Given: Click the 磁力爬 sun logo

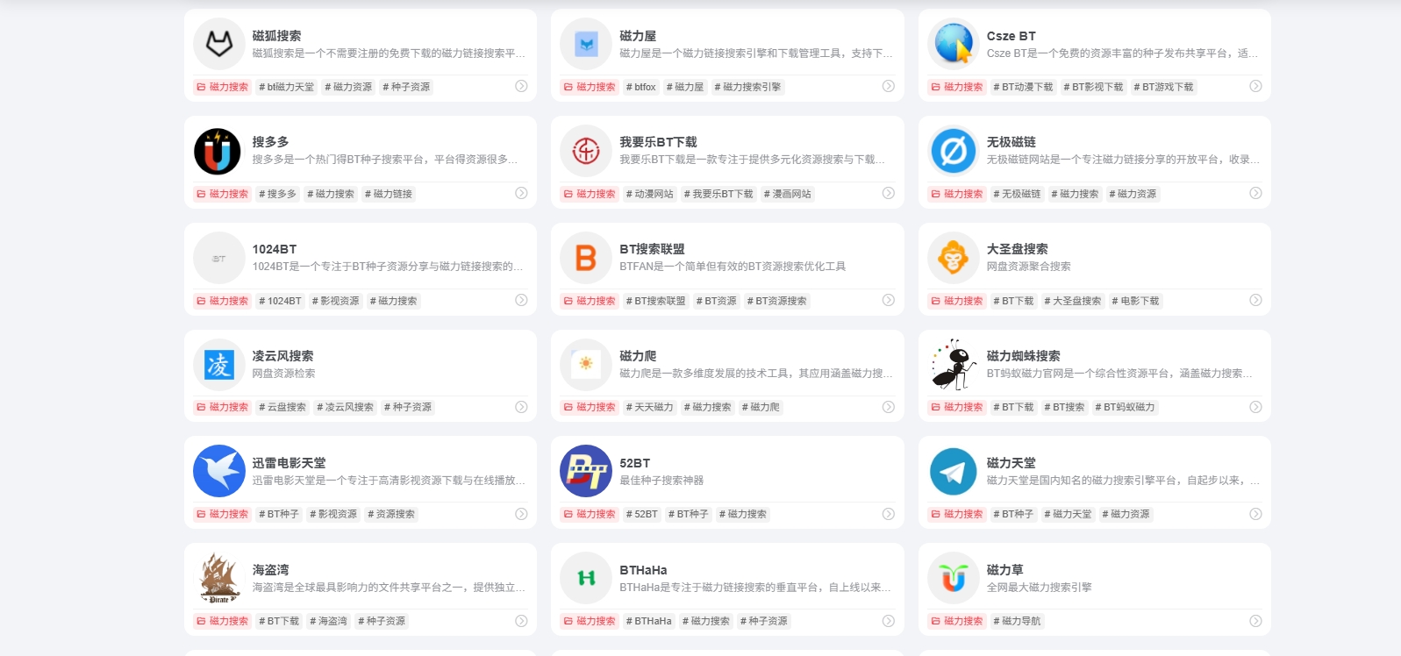Looking at the screenshot, I should (x=586, y=364).
